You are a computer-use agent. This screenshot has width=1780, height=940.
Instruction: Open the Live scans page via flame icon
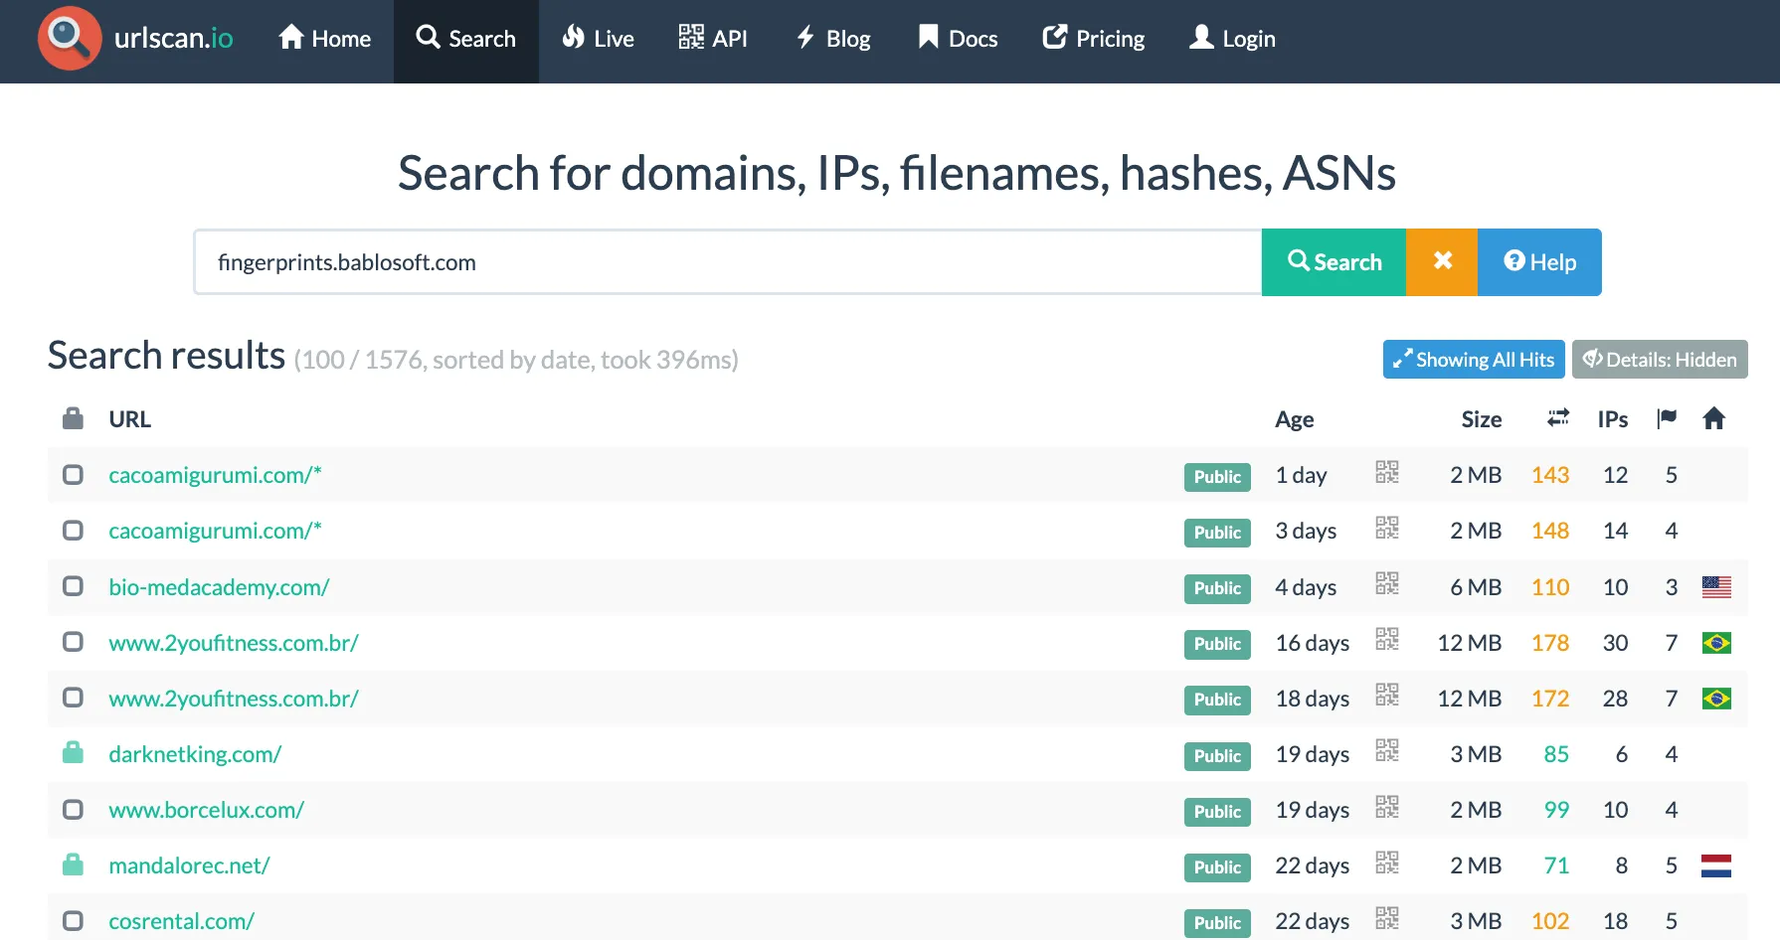tap(573, 37)
